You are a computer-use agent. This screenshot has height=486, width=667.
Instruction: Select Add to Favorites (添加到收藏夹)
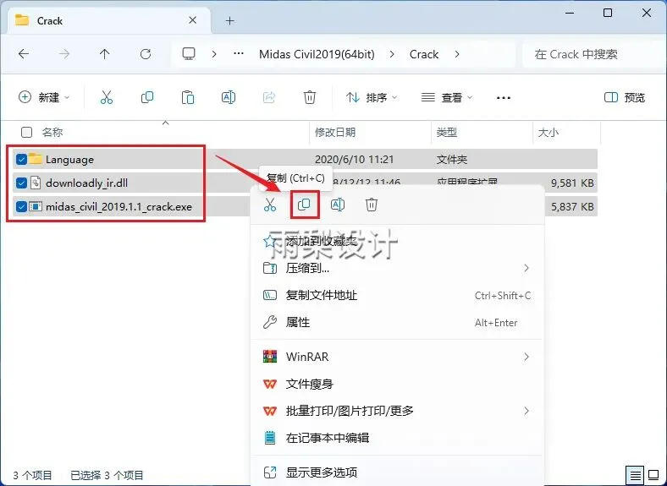(x=397, y=241)
